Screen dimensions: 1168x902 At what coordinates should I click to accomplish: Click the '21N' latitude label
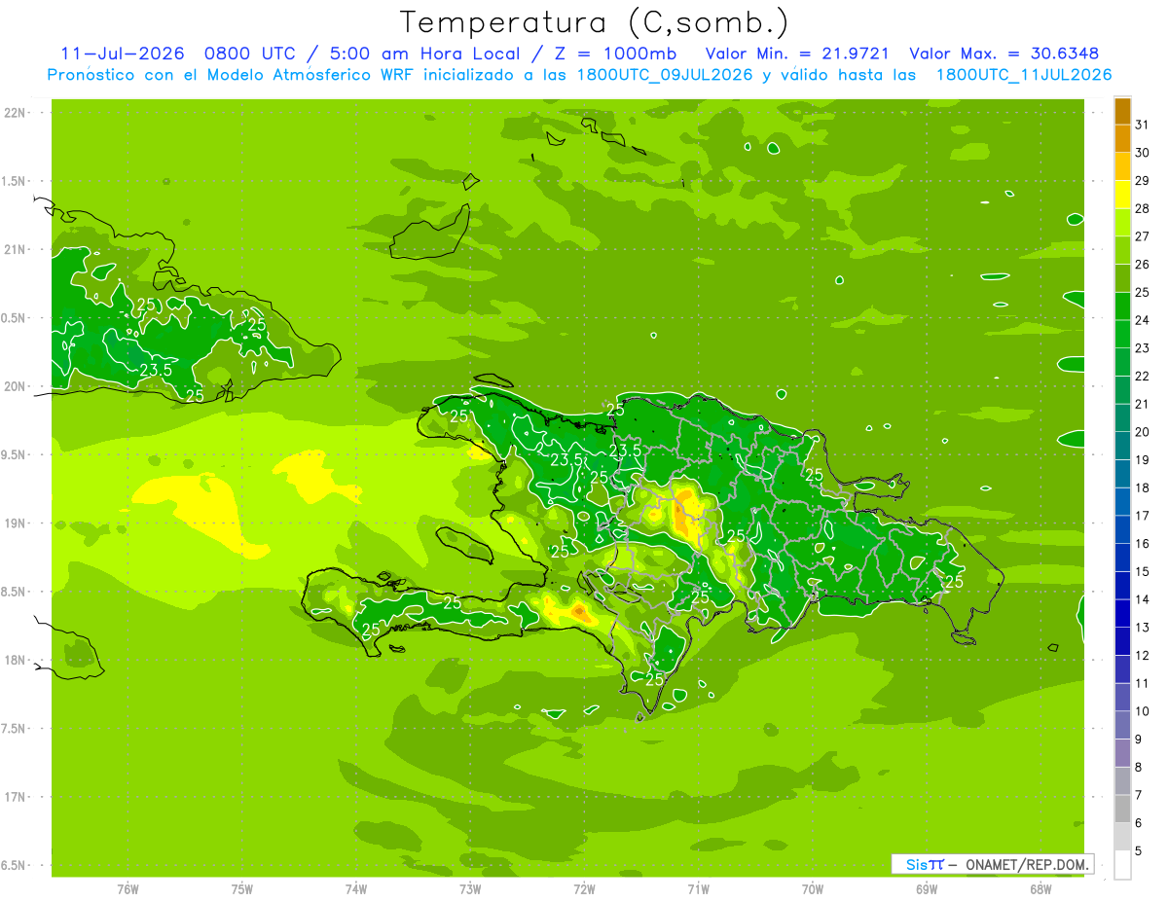click(15, 250)
